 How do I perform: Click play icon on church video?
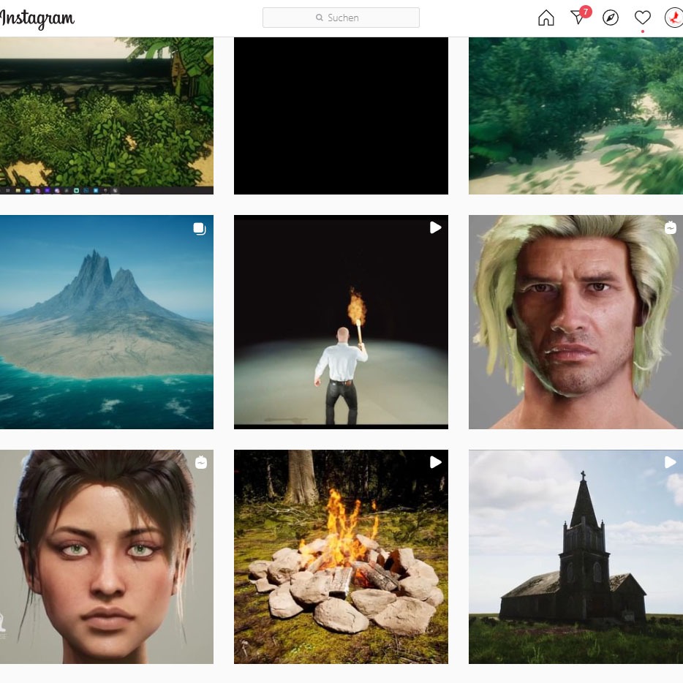(x=670, y=462)
